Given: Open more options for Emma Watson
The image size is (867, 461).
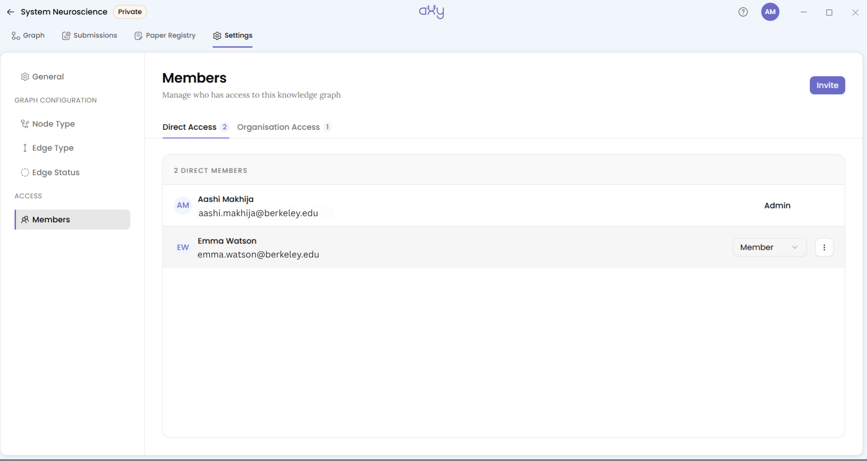Looking at the screenshot, I should click(x=824, y=248).
